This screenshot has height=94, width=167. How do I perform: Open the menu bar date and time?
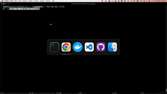point(160,1)
